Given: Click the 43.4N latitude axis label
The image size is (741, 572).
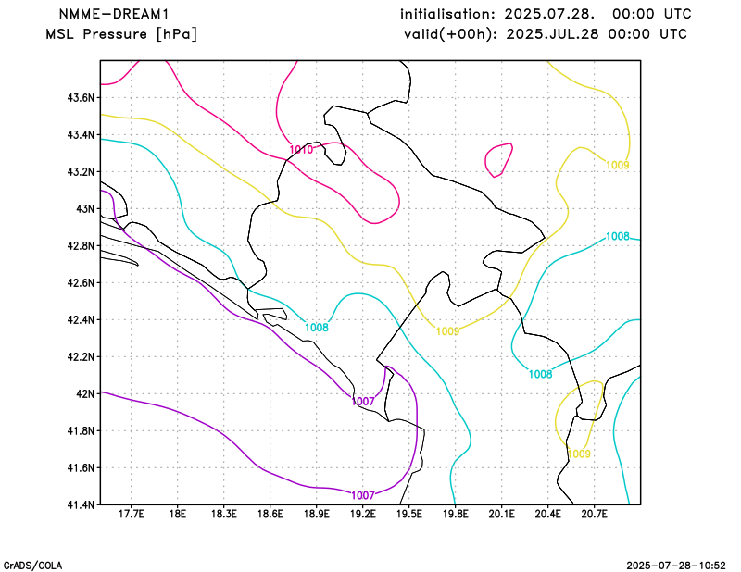Looking at the screenshot, I should (x=81, y=135).
